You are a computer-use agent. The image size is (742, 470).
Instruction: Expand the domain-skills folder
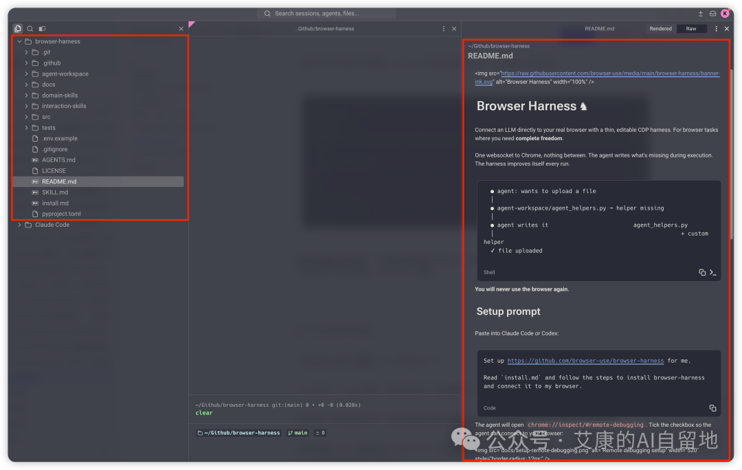[x=27, y=95]
